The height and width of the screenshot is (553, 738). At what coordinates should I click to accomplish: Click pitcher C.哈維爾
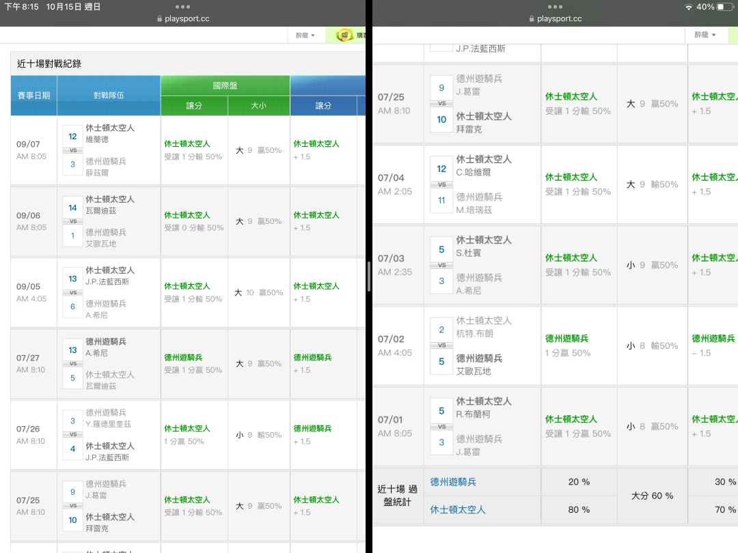point(474,173)
